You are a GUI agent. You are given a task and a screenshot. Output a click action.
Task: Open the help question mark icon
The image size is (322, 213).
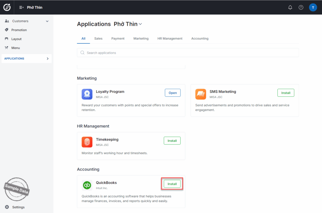(301, 8)
